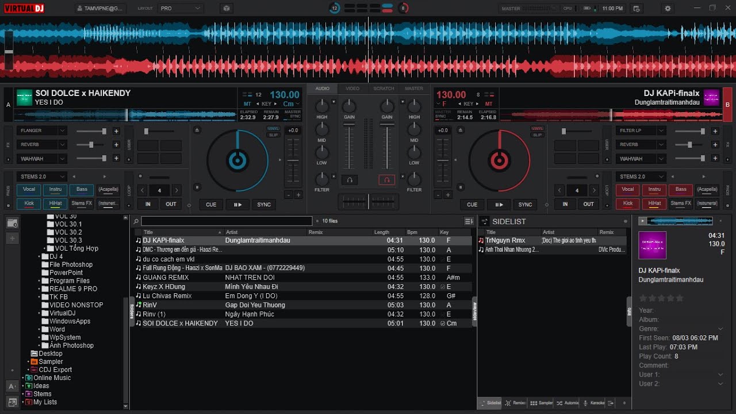The width and height of the screenshot is (736, 414).
Task: Click the cube icon next to the layout selector
Action: click(227, 9)
